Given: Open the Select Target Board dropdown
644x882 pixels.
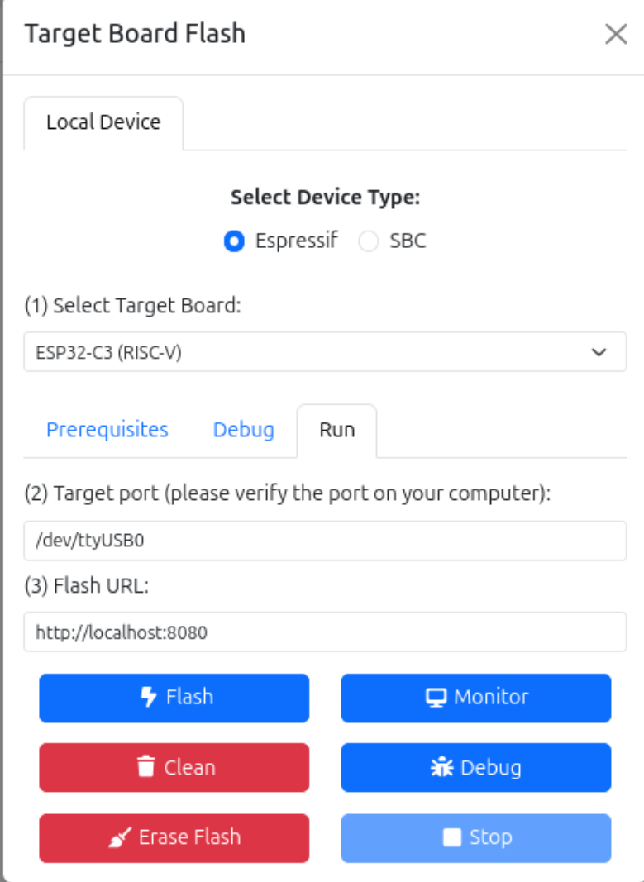Looking at the screenshot, I should pyautogui.click(x=324, y=352).
